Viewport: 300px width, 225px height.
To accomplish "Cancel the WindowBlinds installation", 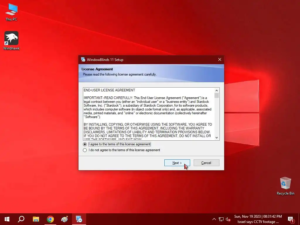I will click(206, 163).
